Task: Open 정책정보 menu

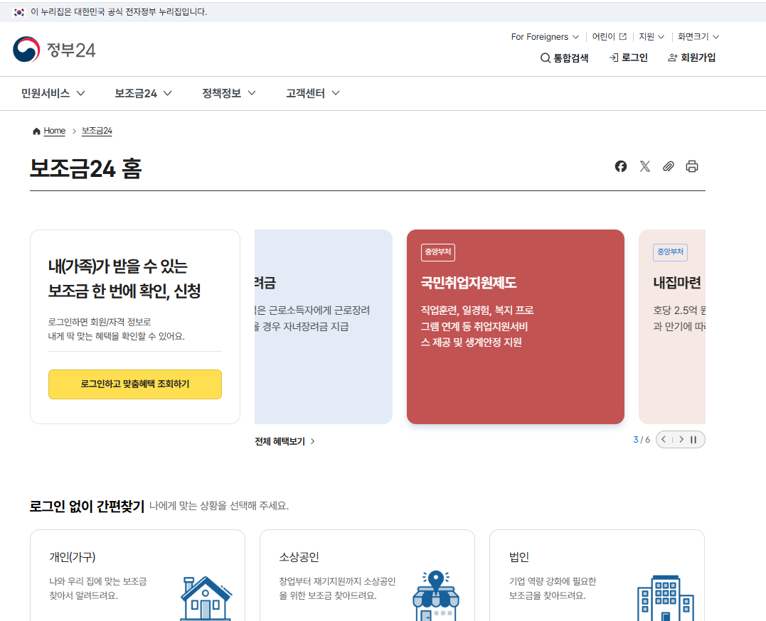Action: (x=228, y=93)
